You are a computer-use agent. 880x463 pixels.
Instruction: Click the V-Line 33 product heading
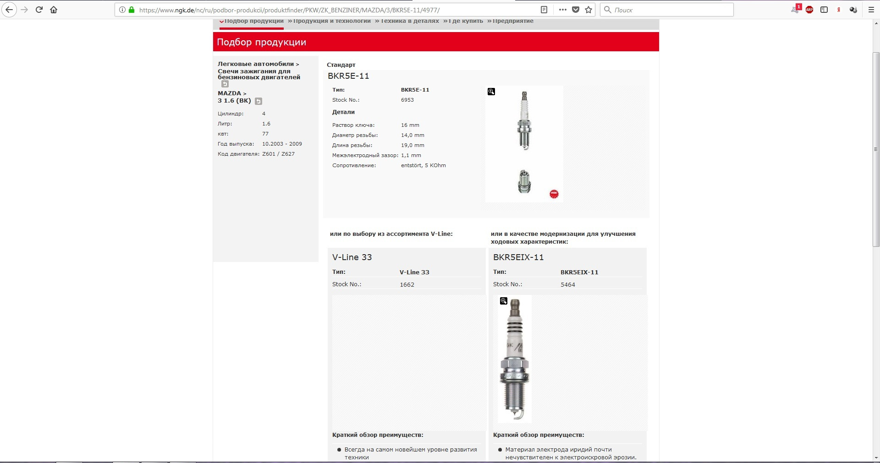point(352,257)
